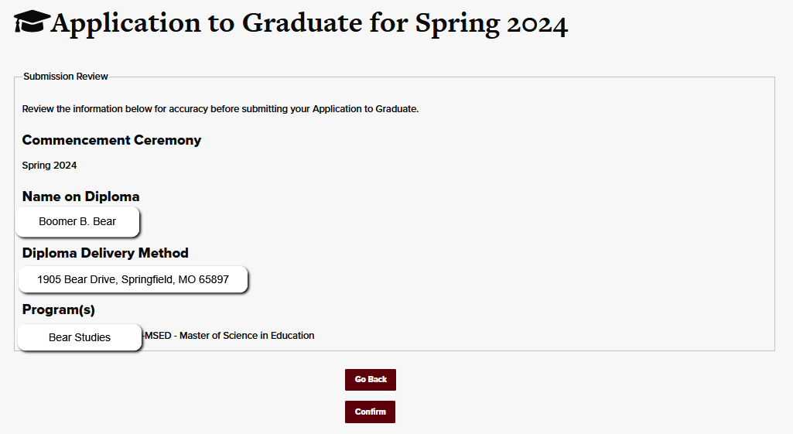Click 'Application to Graduate' ending the review sentence
The width and height of the screenshot is (793, 434).
(364, 109)
